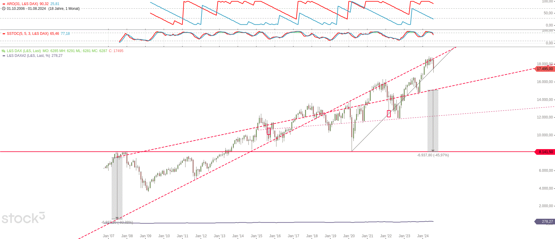Click the Jan '22 time axis label

coord(386,236)
